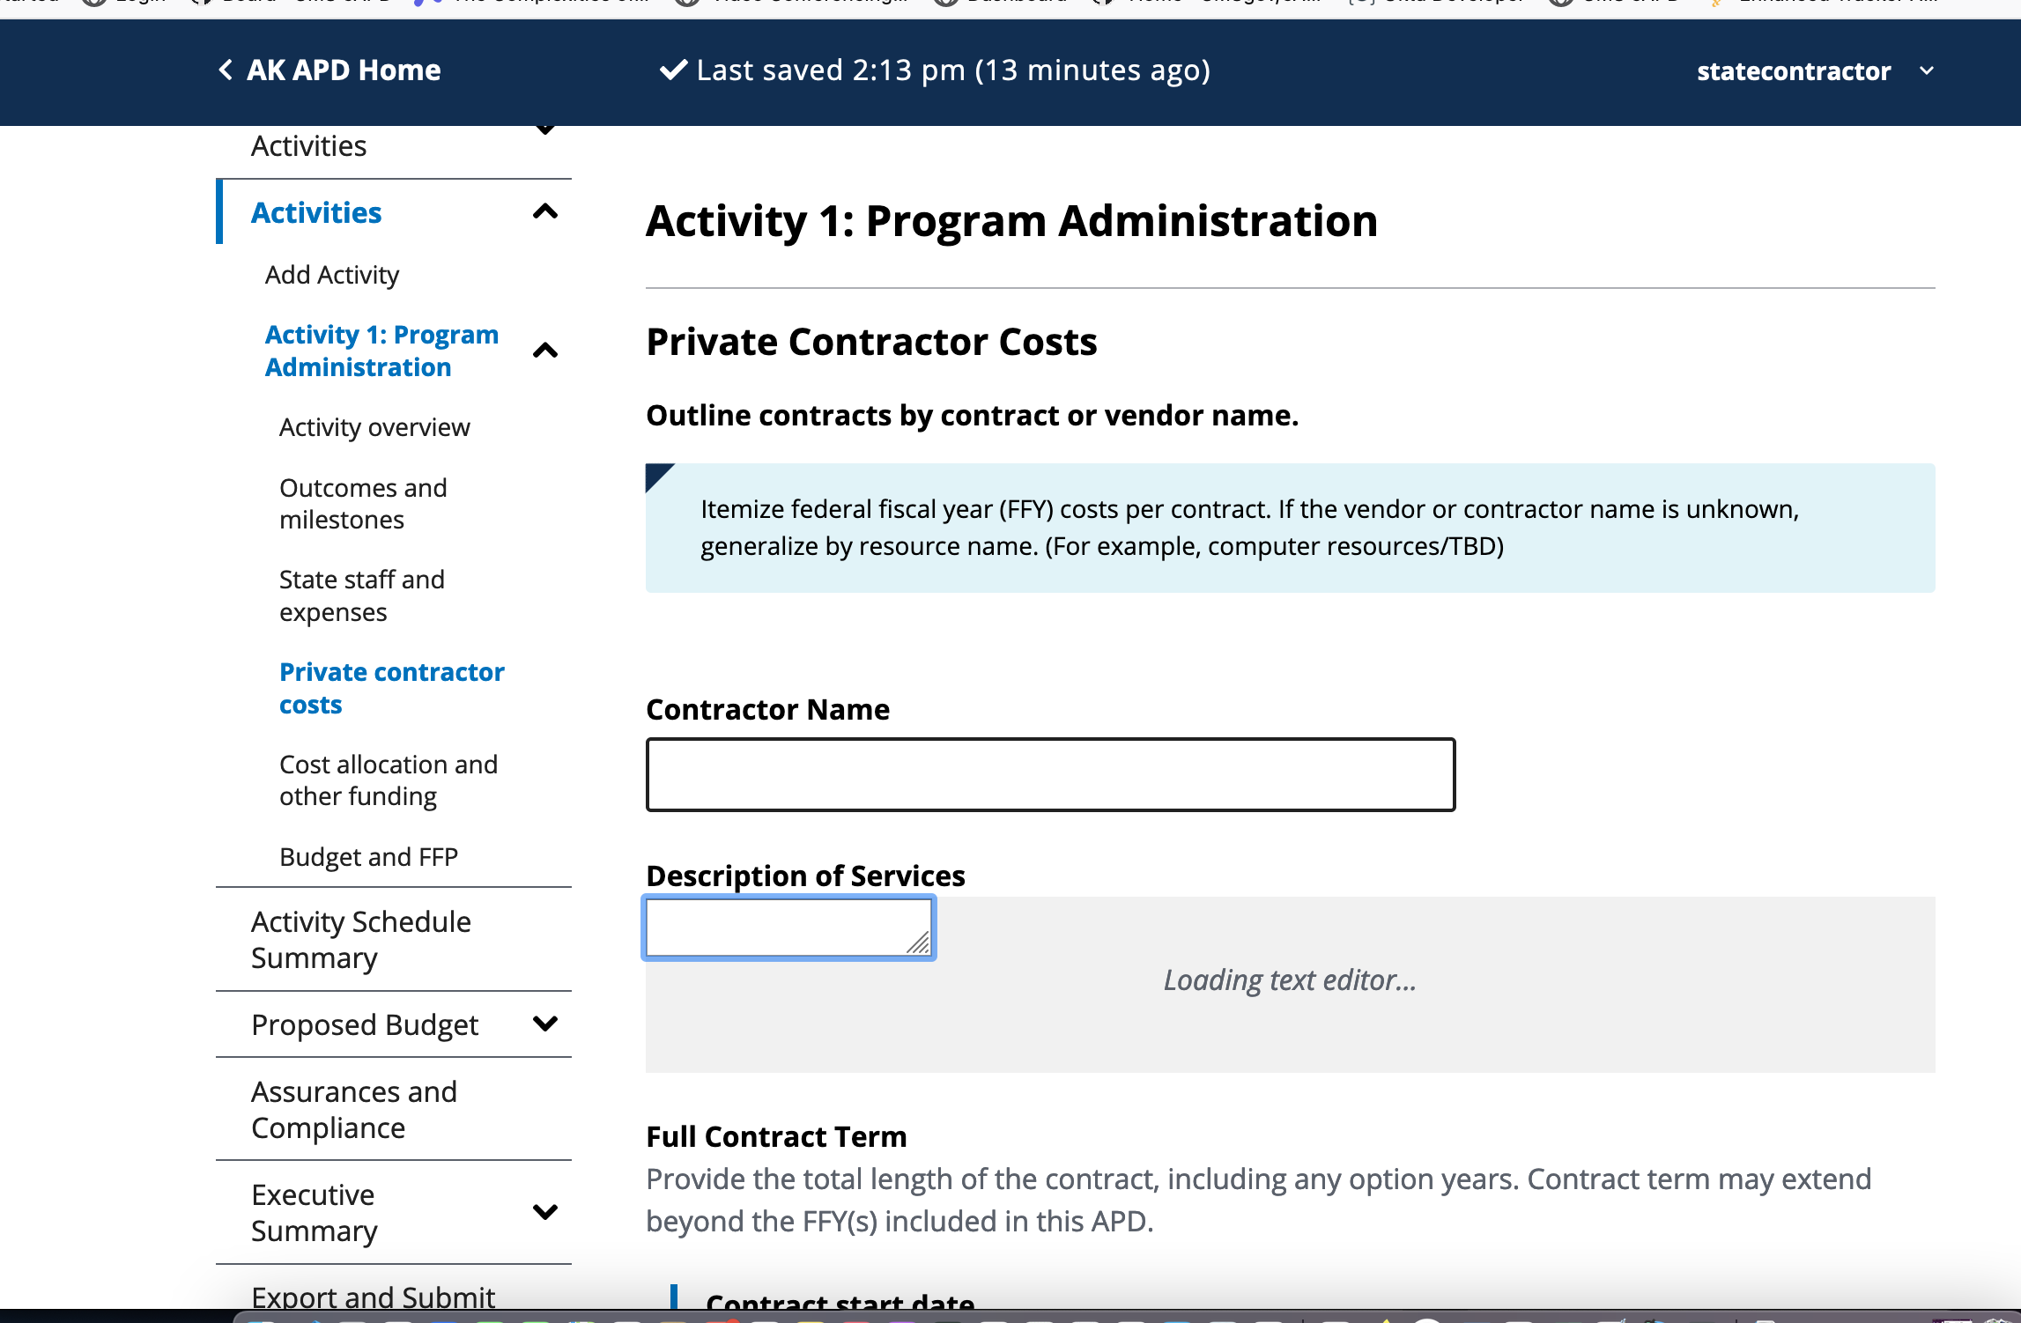This screenshot has height=1323, width=2021.
Task: Click the Last saved checkmark icon
Action: pos(673,69)
